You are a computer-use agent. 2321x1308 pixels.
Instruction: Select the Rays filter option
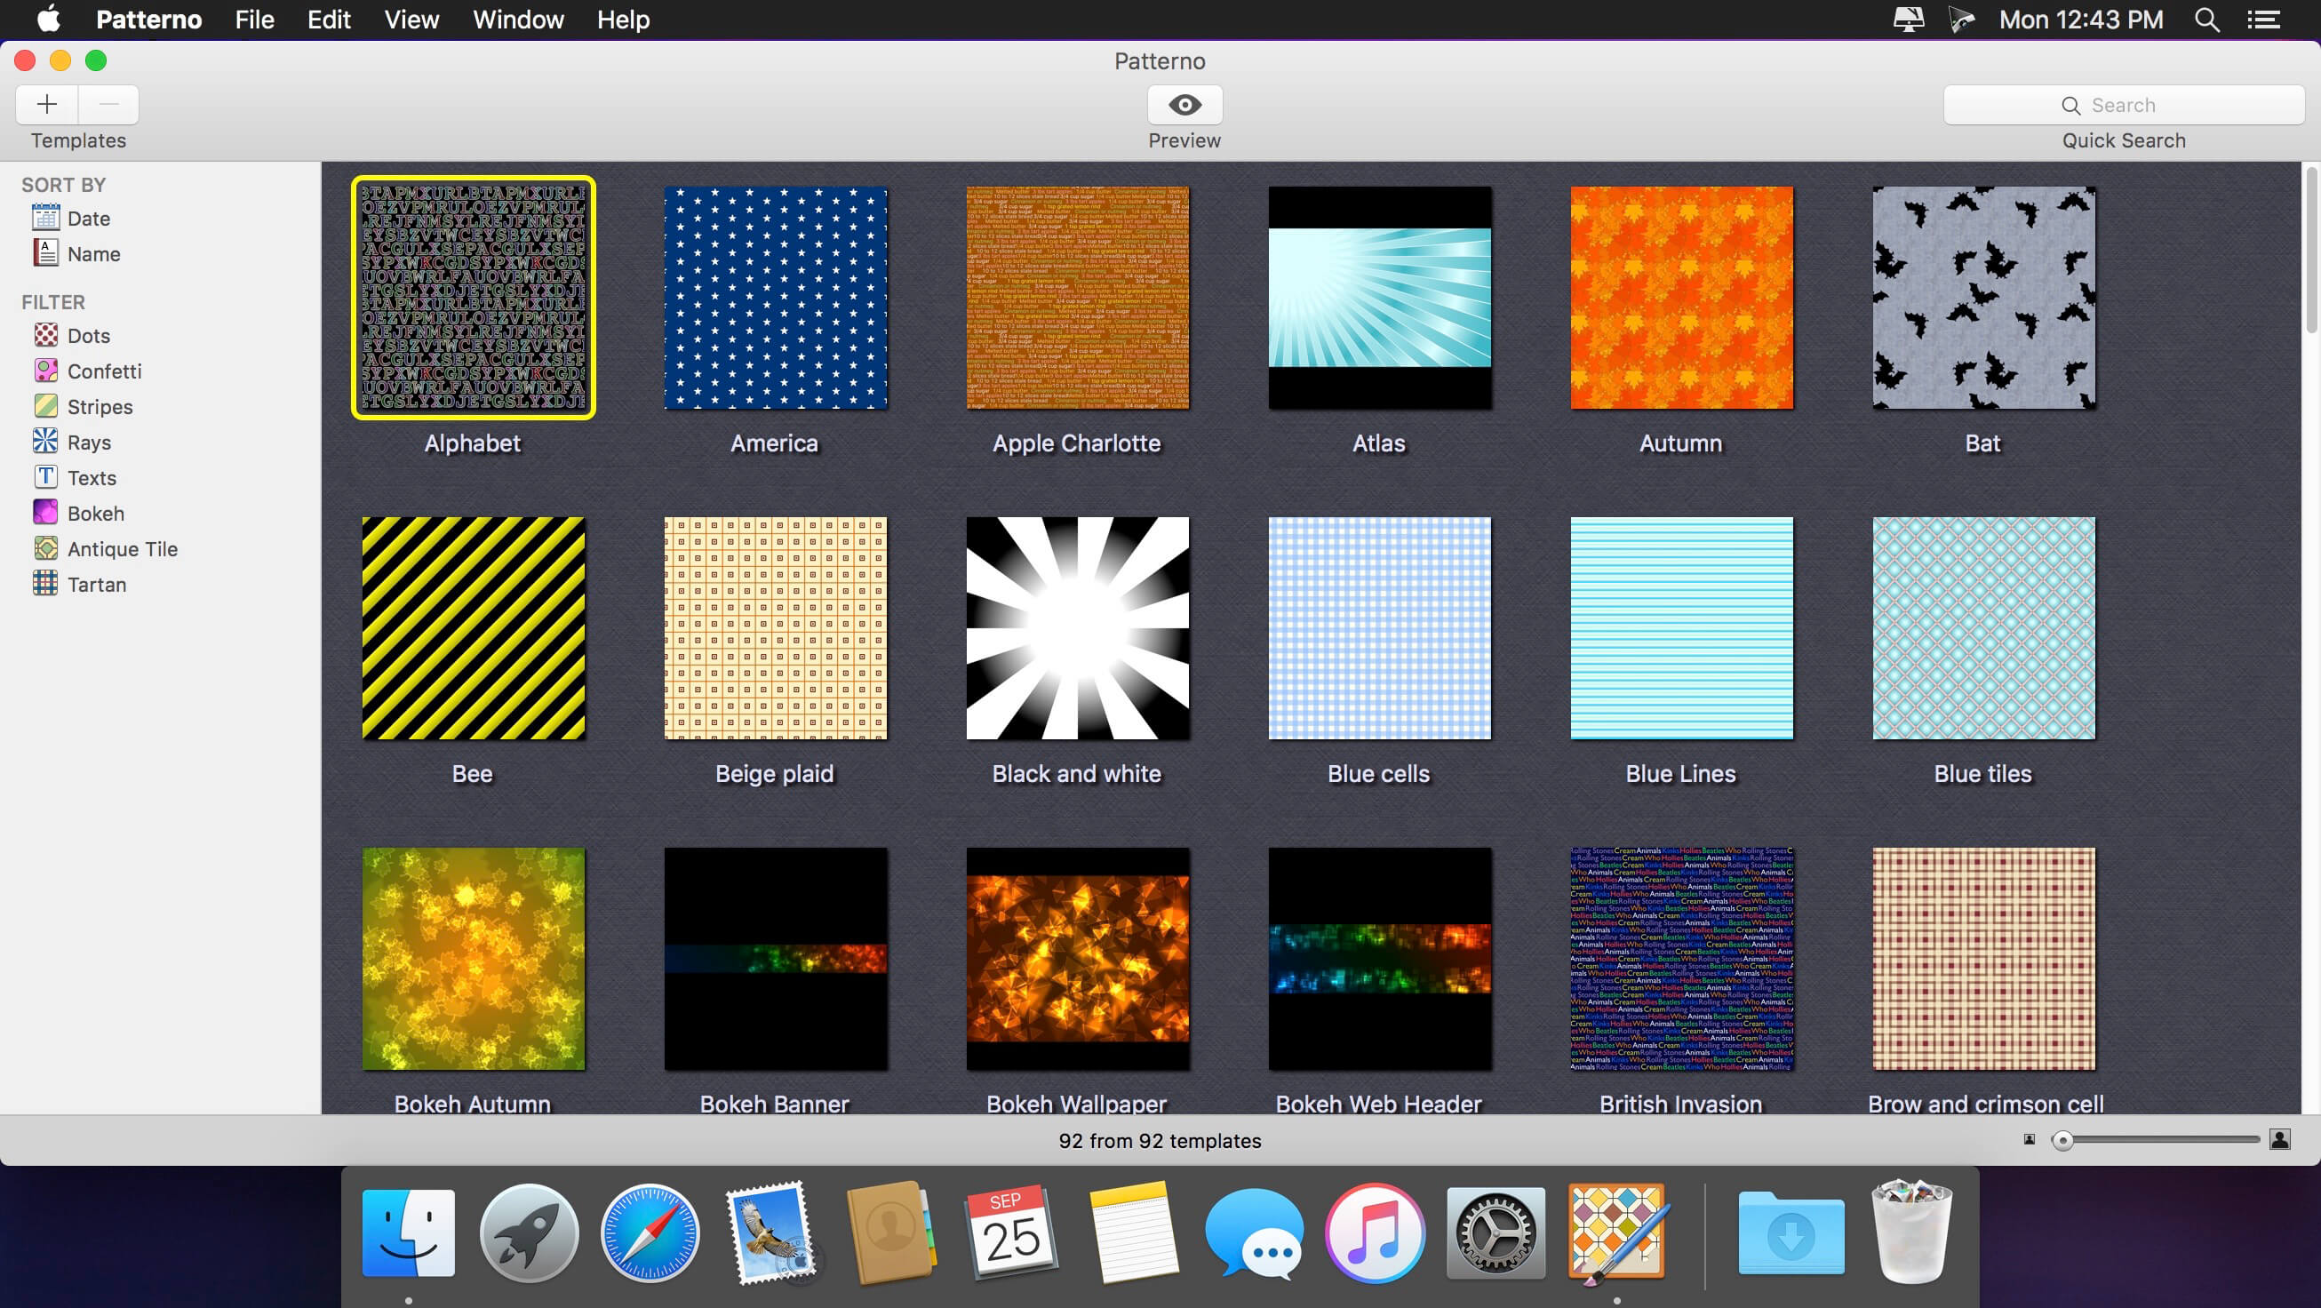click(88, 442)
